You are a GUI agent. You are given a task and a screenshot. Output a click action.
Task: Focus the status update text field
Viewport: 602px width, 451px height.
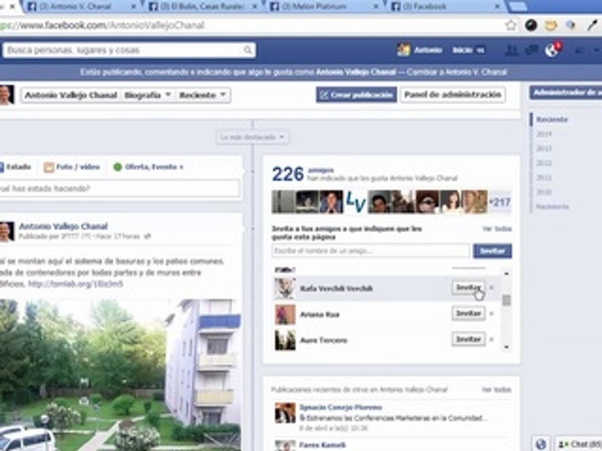click(120, 189)
